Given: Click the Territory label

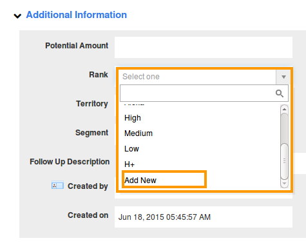Looking at the screenshot, I should click(92, 104).
